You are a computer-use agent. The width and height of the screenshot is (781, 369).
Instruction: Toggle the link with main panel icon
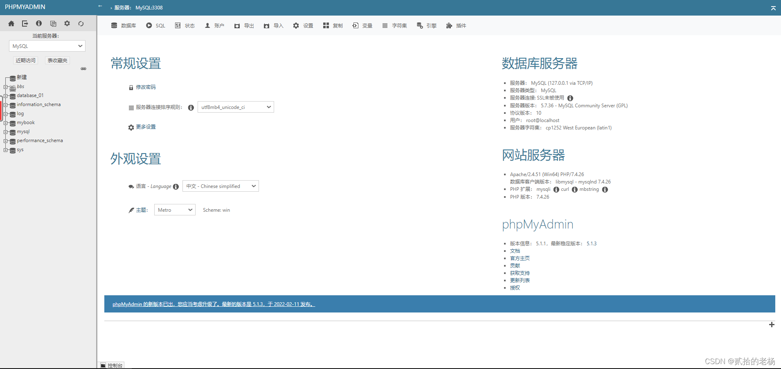pos(83,69)
